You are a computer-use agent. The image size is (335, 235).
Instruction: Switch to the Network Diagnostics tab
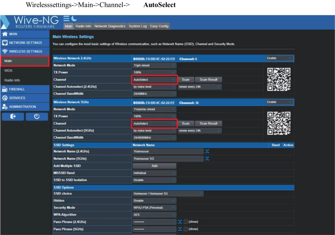(110, 26)
